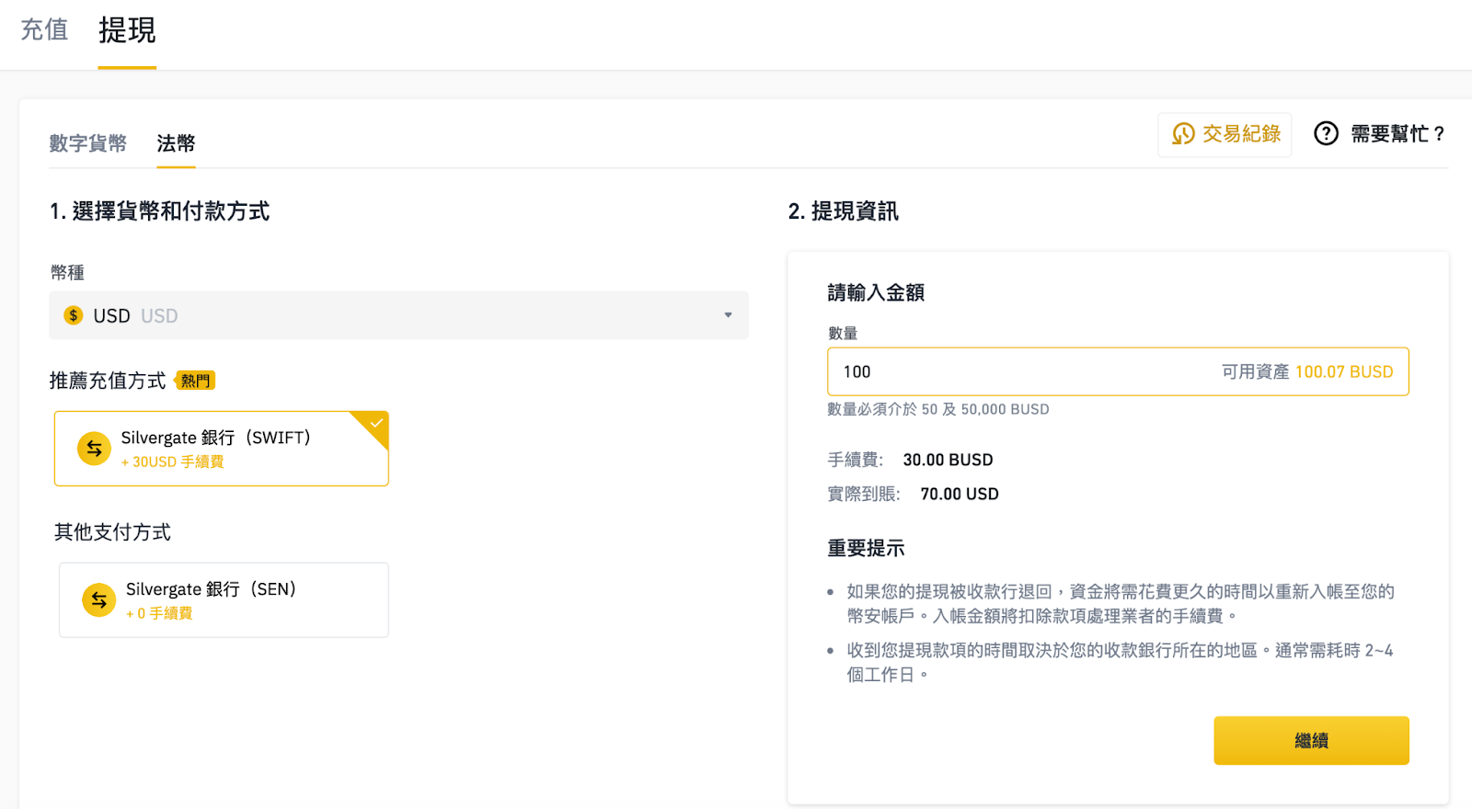Choose Silvergate 銀行 (SEN) payment option
Screen dimensions: 1472x809
point(224,600)
